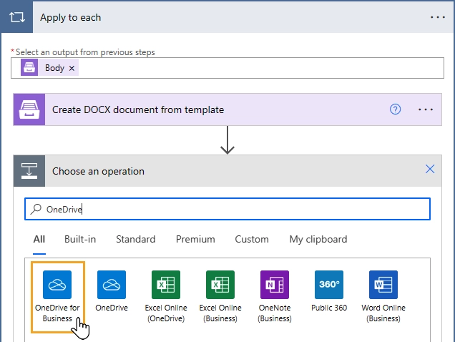Screen dimensions: 455x342
Task: Expand Create DOCX document from template action
Action: pos(227,109)
